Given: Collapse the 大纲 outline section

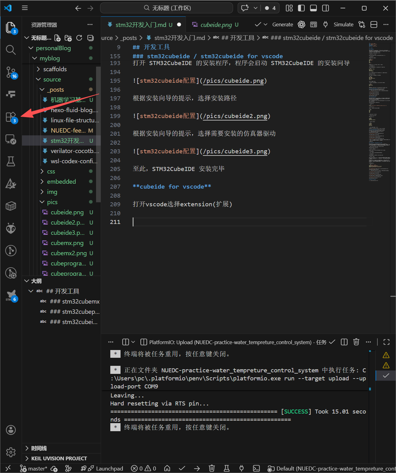Looking at the screenshot, I should coord(36,281).
